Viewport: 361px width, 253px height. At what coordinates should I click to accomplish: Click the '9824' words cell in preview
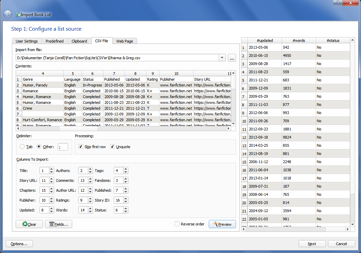click(x=299, y=137)
